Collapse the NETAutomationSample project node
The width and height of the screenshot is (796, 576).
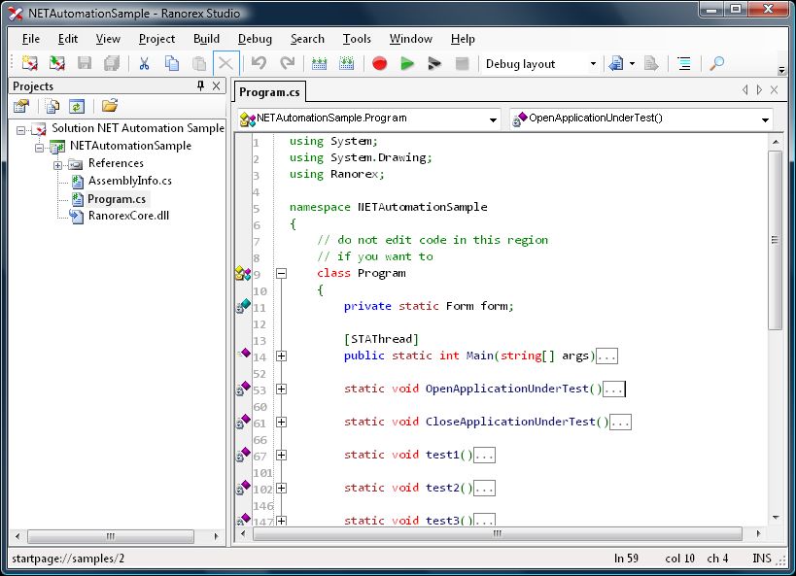40,148
